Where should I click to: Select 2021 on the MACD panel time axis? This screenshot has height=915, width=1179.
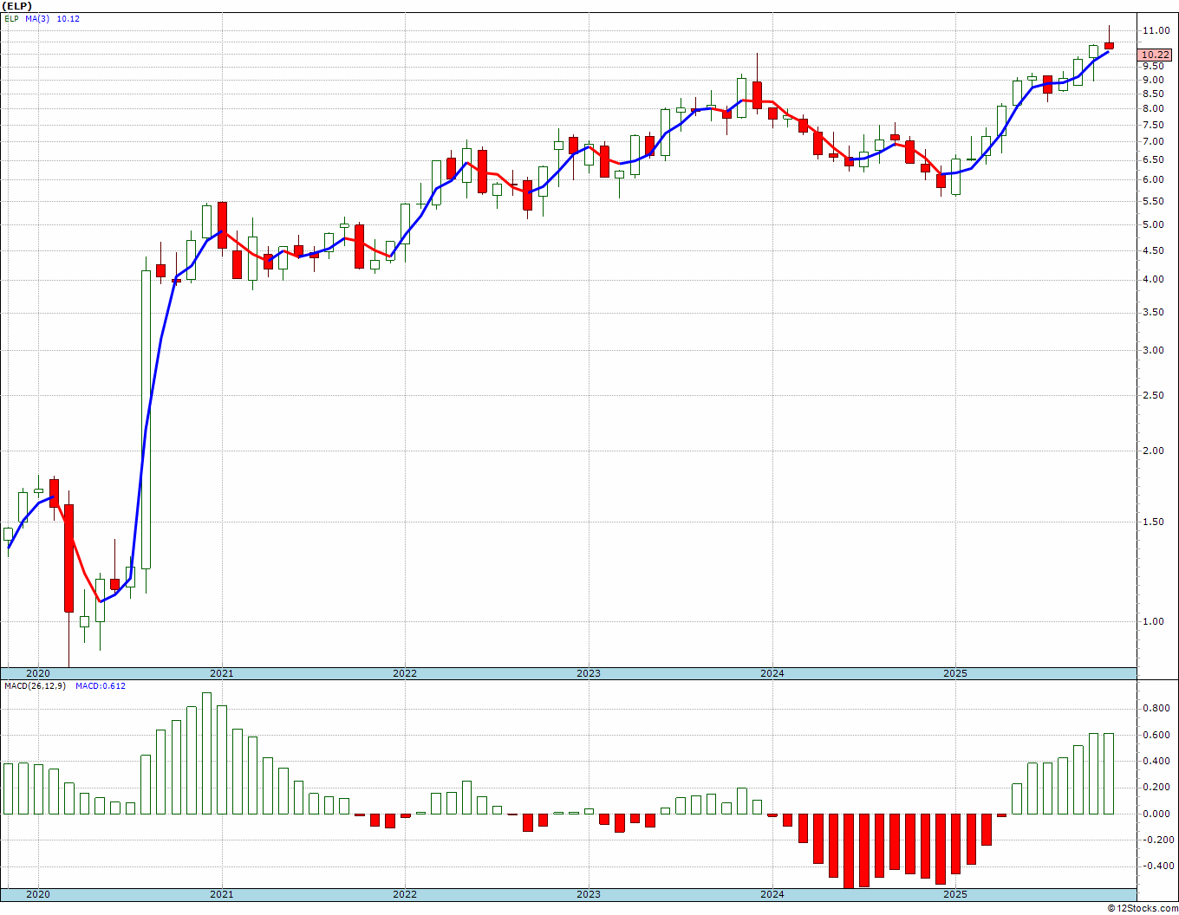[221, 894]
